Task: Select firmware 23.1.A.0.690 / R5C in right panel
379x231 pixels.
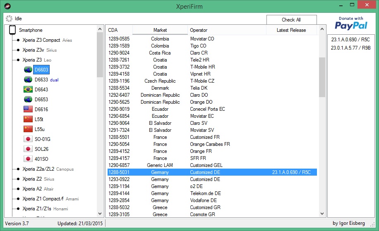Action: tap(350, 39)
